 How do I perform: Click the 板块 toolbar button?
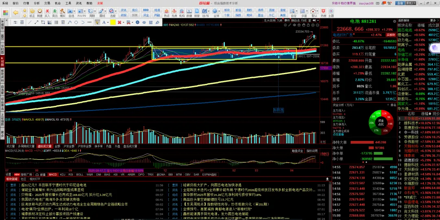click(227, 10)
